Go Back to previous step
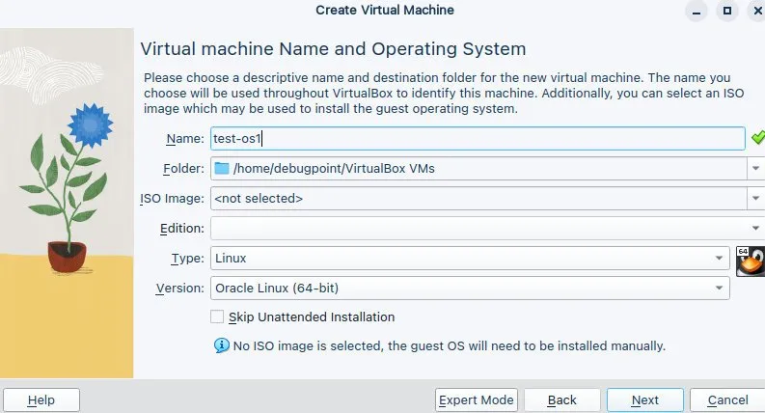 coord(562,400)
